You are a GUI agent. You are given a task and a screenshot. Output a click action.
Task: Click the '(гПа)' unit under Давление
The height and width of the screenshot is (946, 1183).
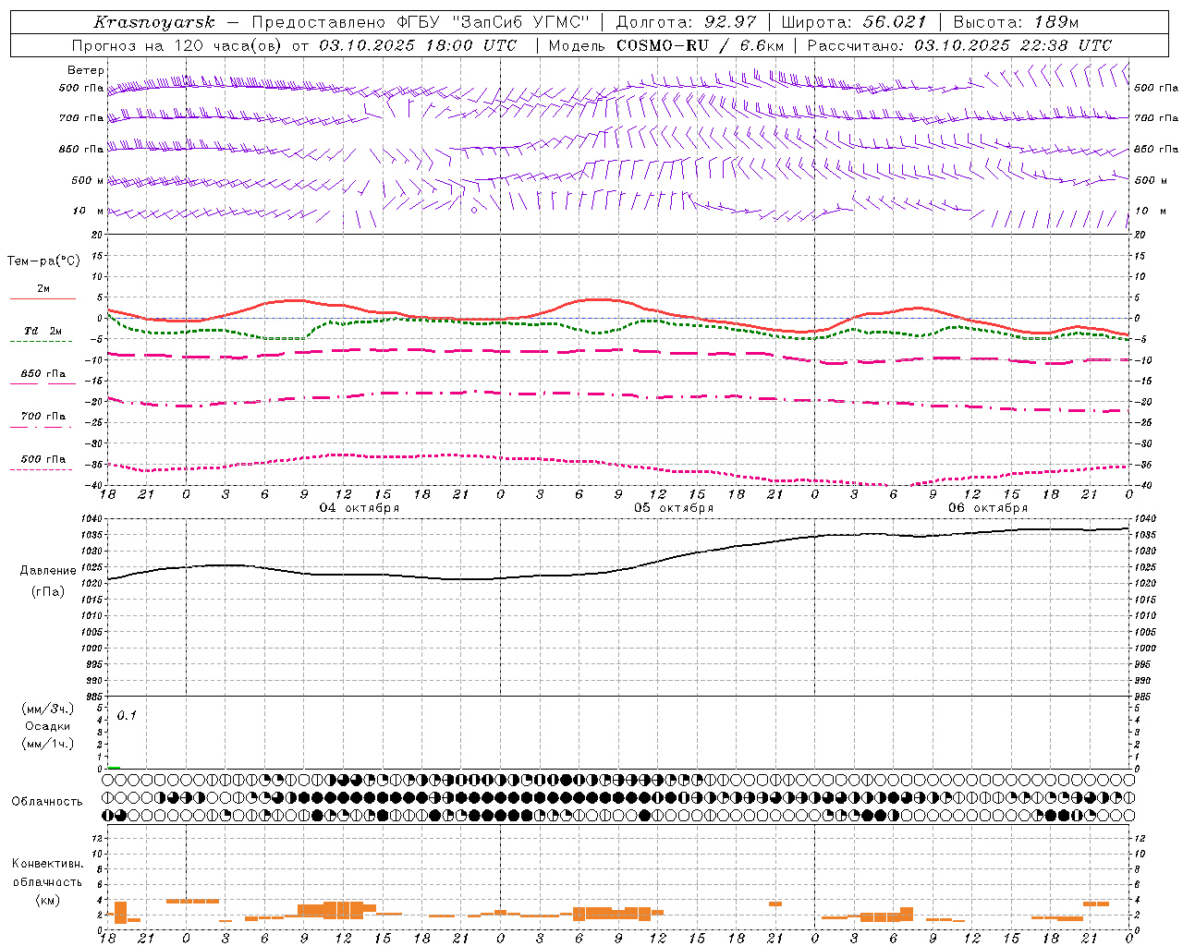48,591
